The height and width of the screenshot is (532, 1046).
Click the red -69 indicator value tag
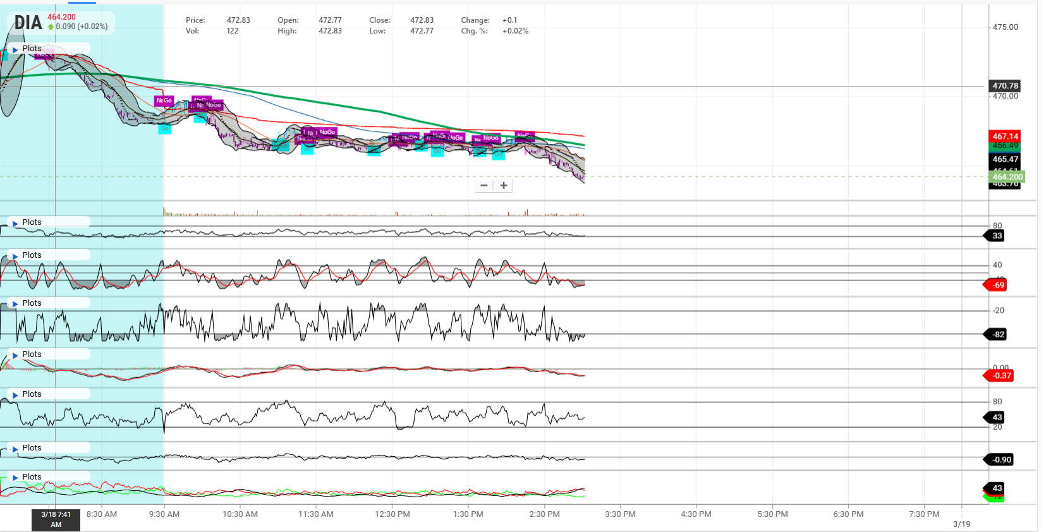pos(997,285)
